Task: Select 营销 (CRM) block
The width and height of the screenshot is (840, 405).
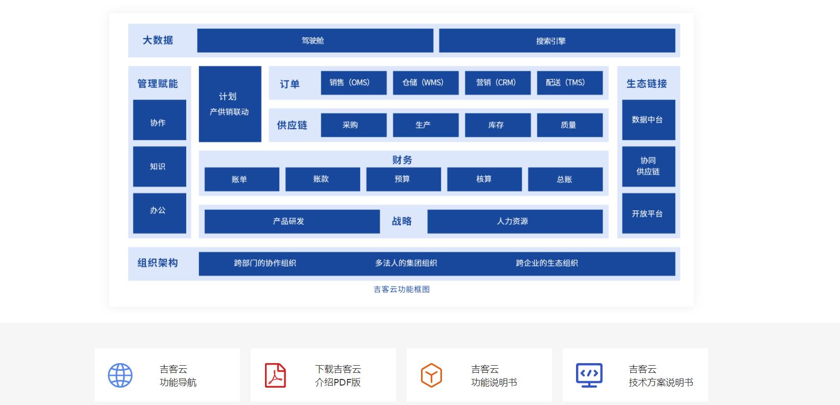Action: 498,83
